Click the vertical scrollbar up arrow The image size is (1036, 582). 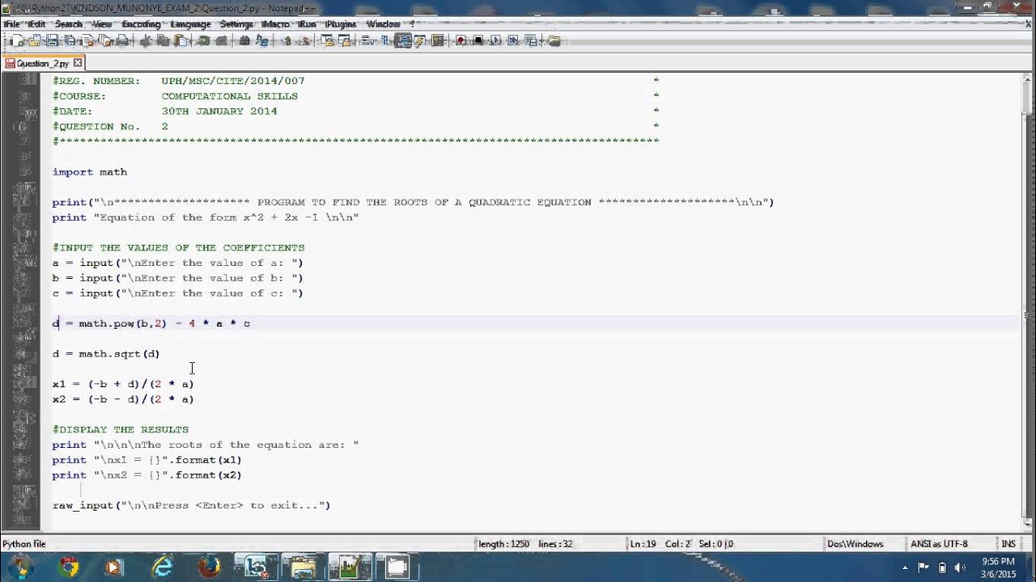[x=1028, y=78]
